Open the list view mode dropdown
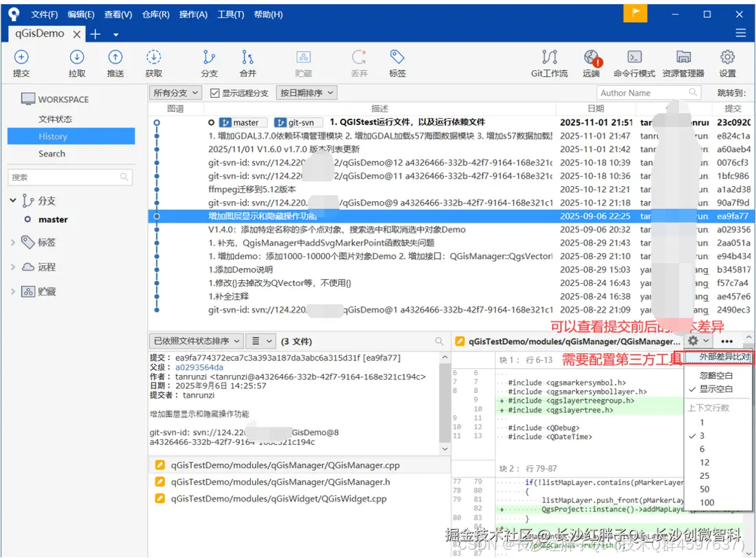 (261, 342)
